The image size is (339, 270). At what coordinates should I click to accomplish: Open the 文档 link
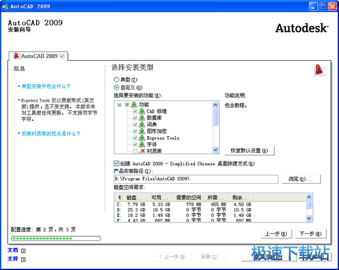pyautogui.click(x=13, y=250)
